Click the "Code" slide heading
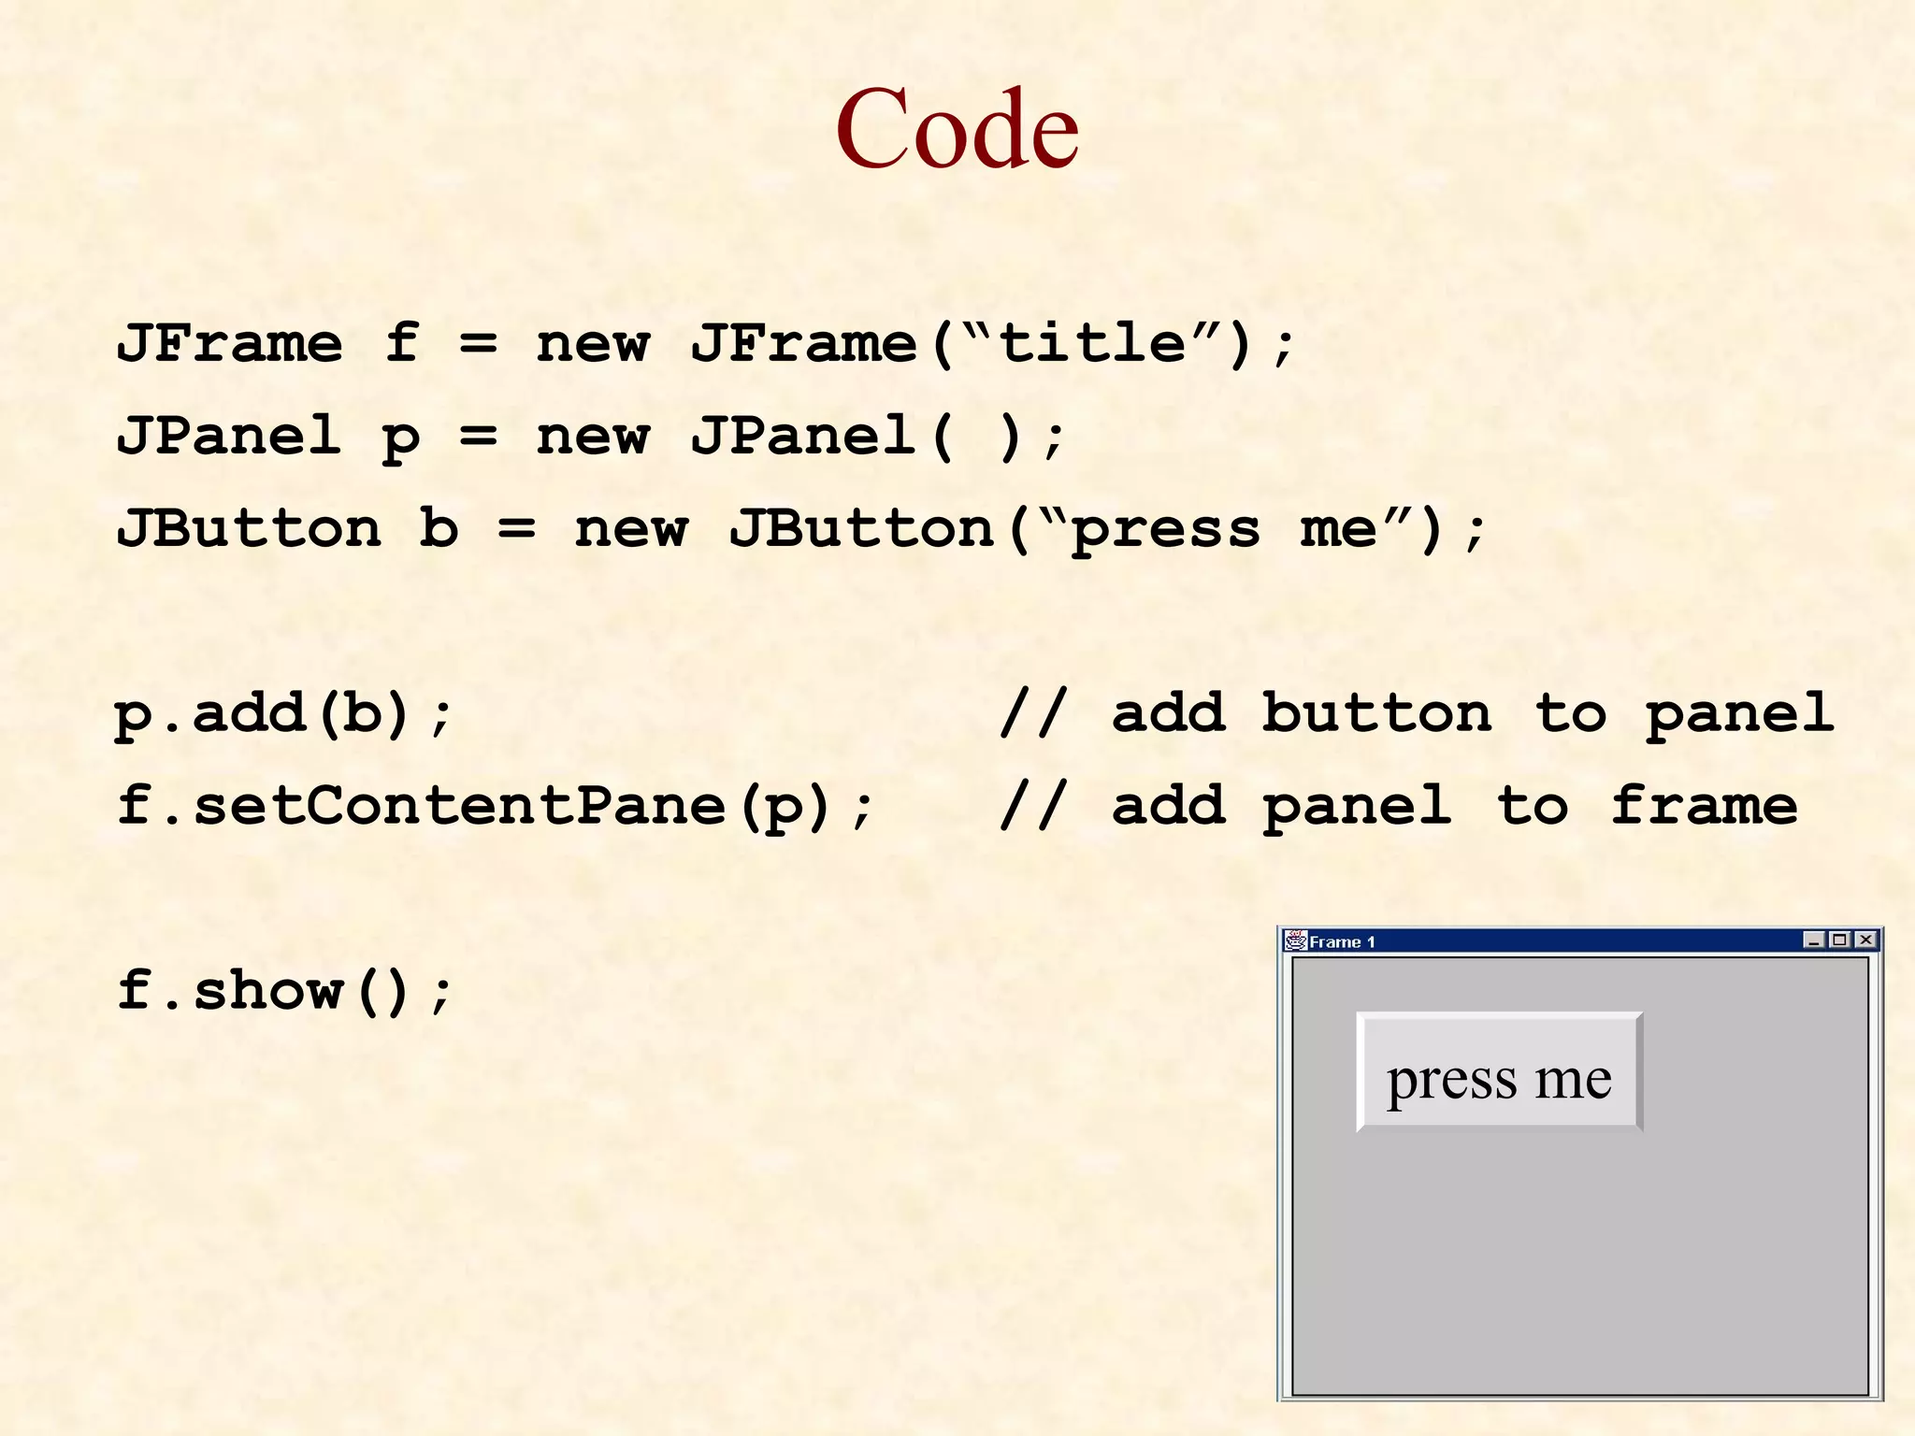 click(x=957, y=128)
